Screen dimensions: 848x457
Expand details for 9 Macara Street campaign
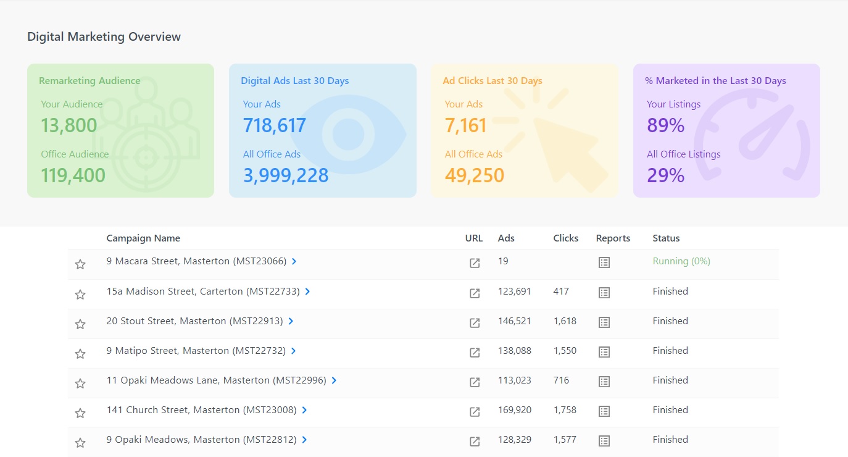coord(294,261)
